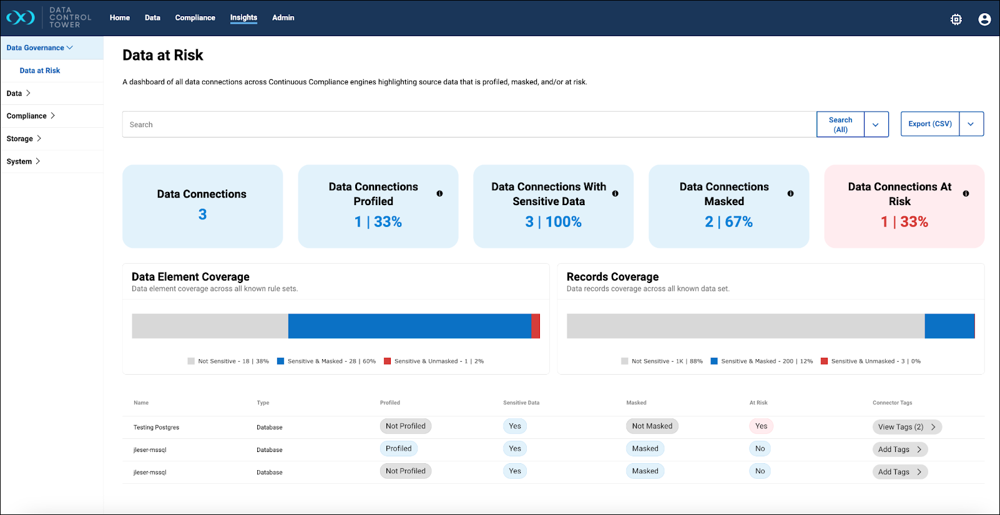
Task: Click into the Search input field
Action: click(468, 125)
